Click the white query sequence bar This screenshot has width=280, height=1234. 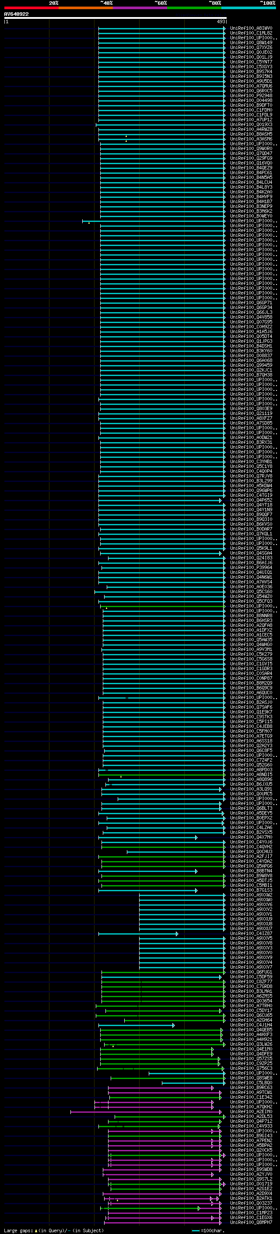pos(115,18)
